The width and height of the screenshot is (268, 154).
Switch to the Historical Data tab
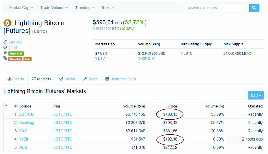click(121, 79)
